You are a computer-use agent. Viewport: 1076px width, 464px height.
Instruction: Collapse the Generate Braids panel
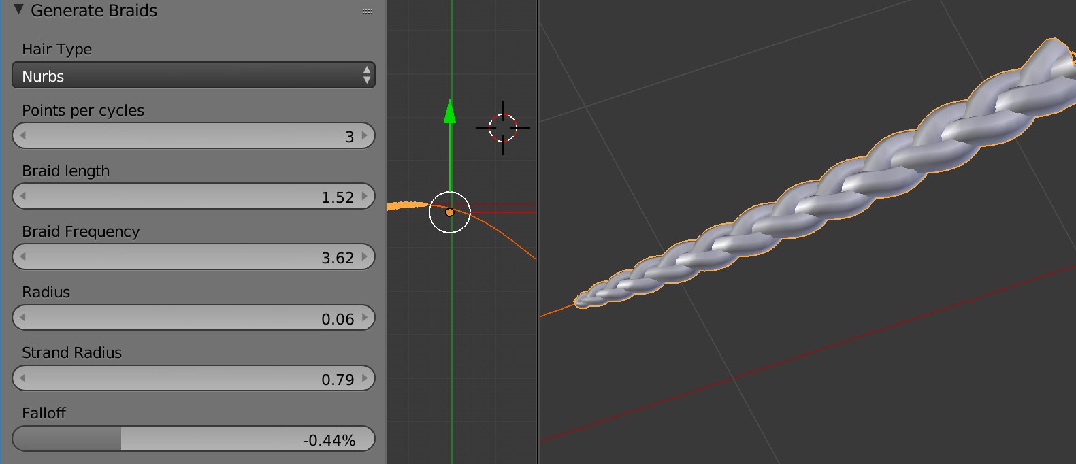click(18, 10)
